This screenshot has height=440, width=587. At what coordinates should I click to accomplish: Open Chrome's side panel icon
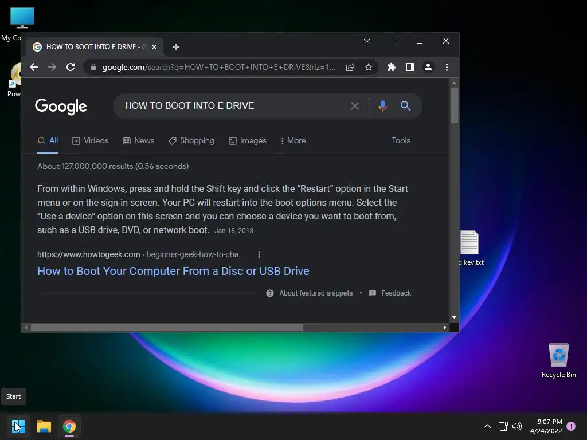pos(409,67)
